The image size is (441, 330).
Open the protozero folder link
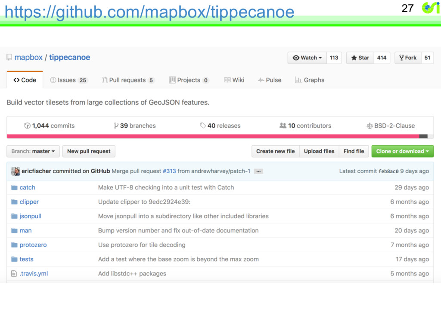33,244
